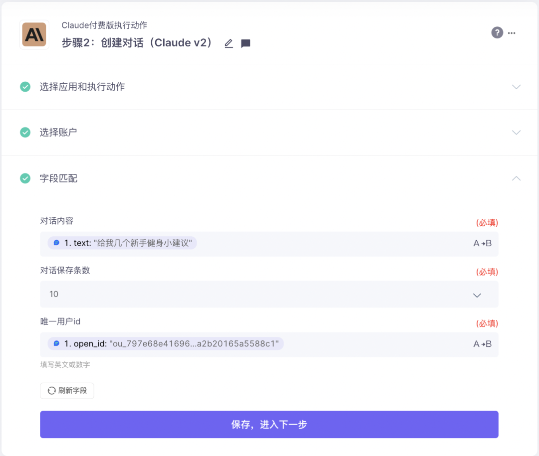Select the text tag 给我几个新手健身小建议

point(122,243)
